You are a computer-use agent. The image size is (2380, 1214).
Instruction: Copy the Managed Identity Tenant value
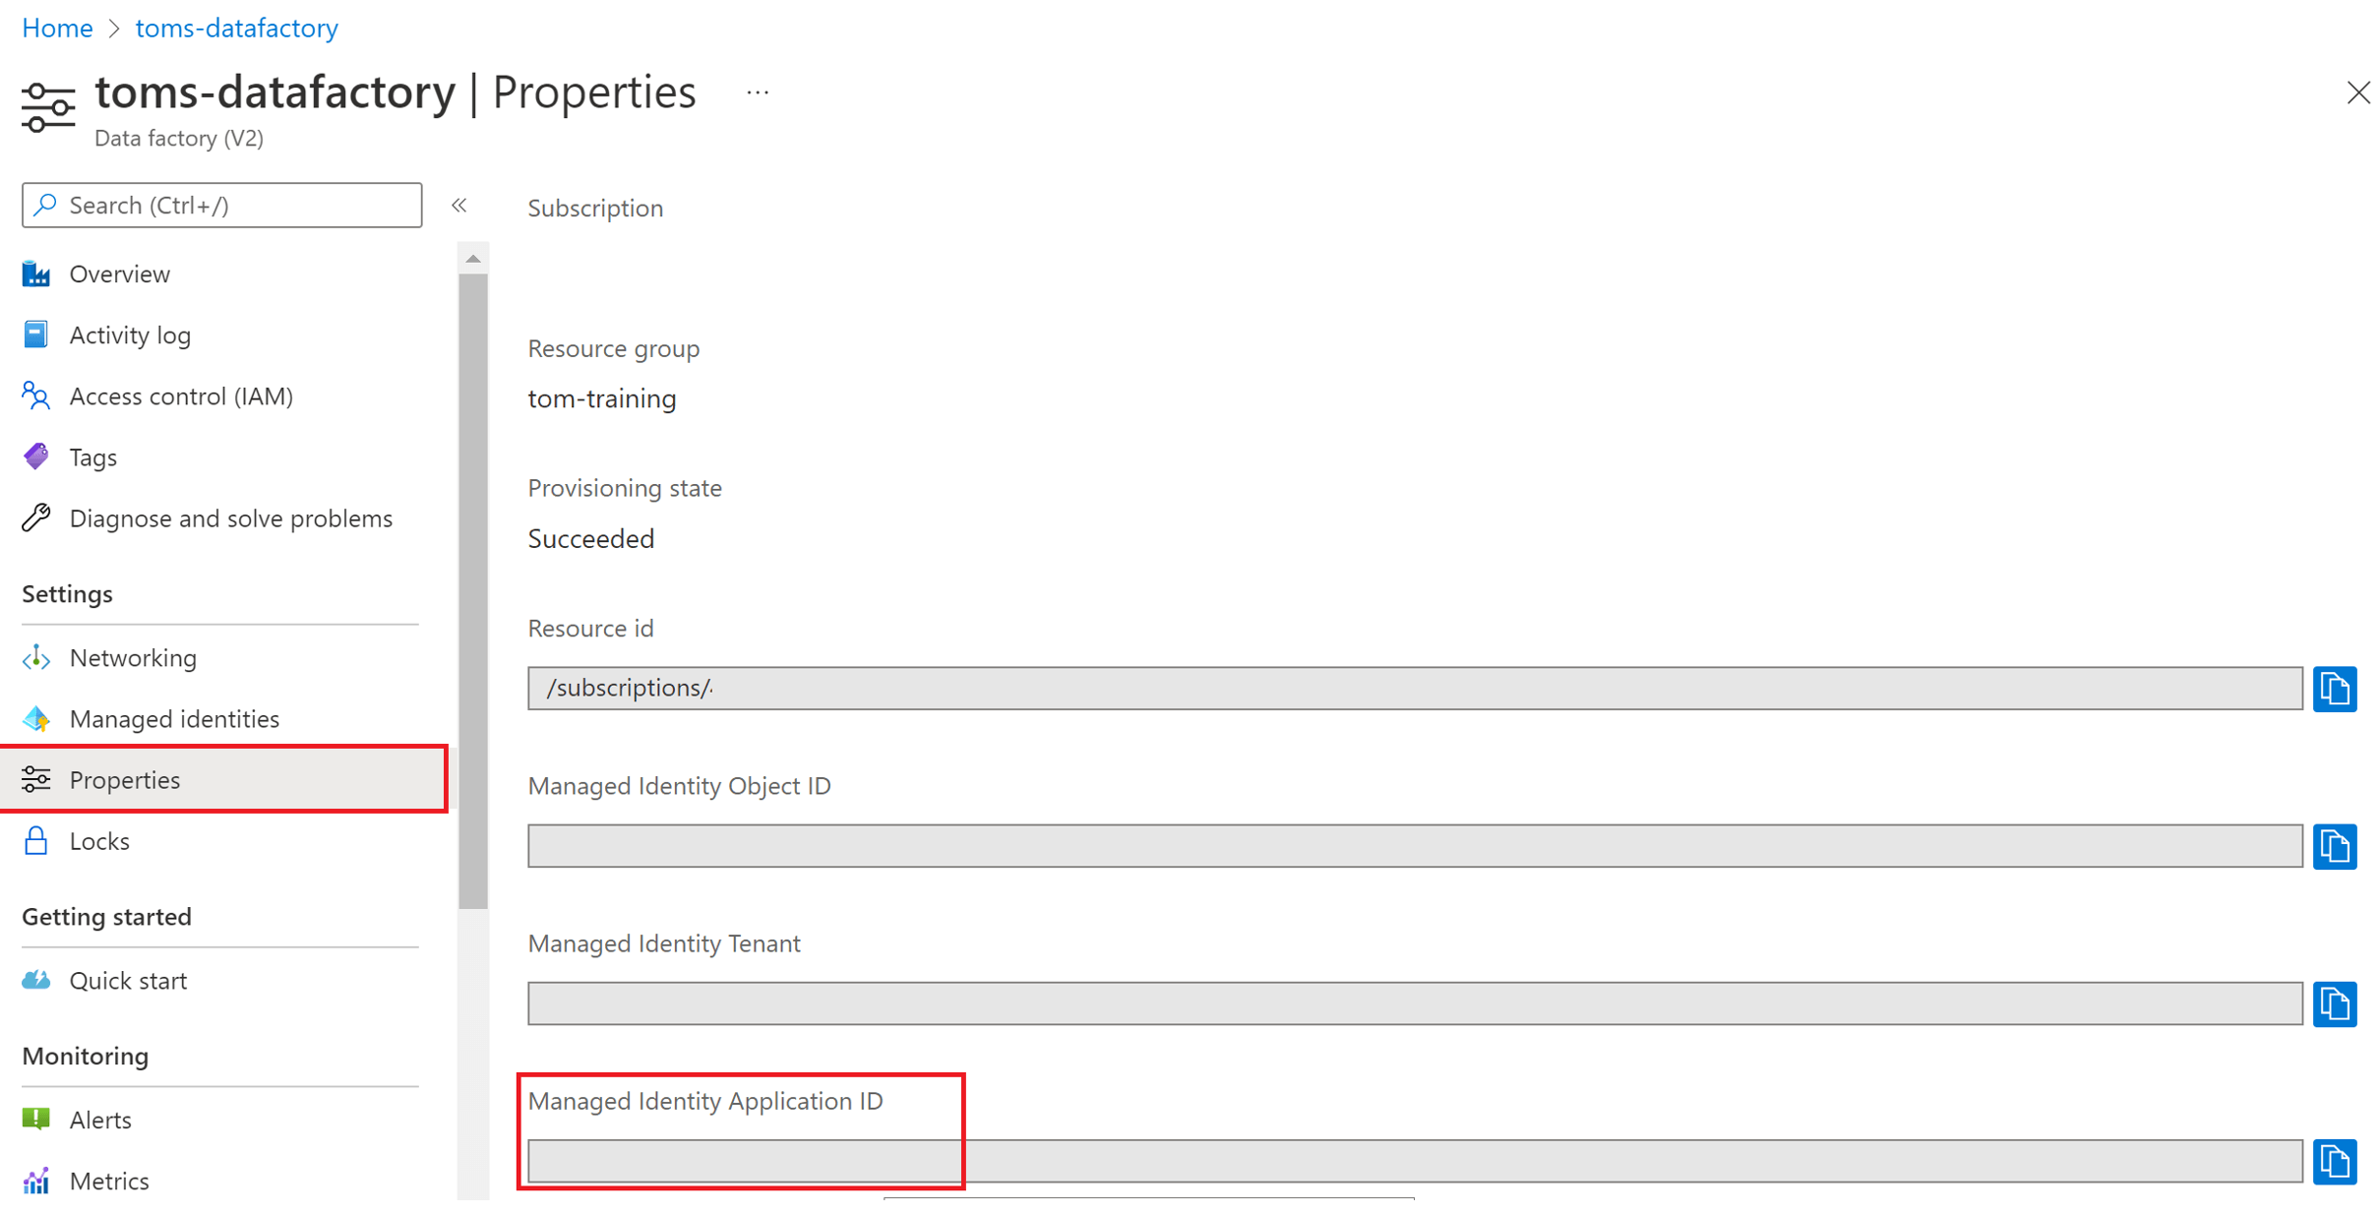pyautogui.click(x=2335, y=1003)
